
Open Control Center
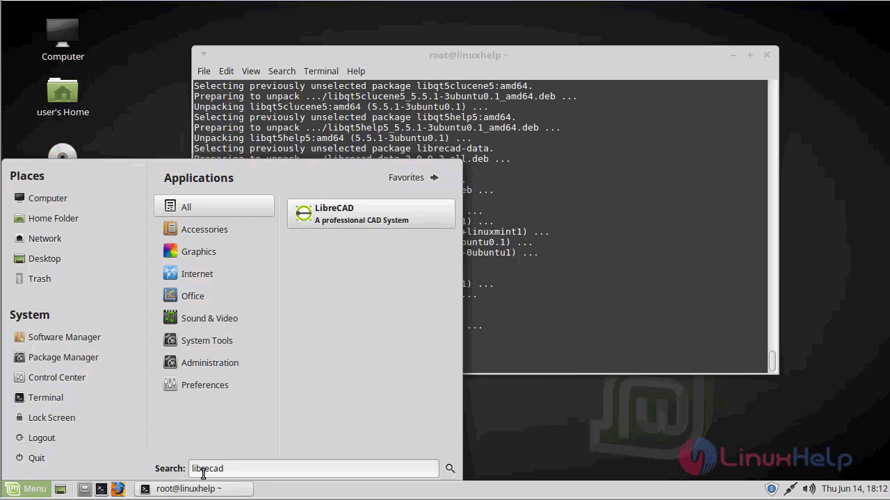[49, 377]
